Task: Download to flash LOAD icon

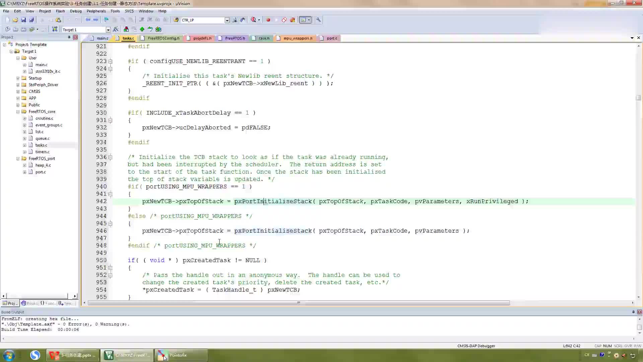Action: tap(55, 29)
